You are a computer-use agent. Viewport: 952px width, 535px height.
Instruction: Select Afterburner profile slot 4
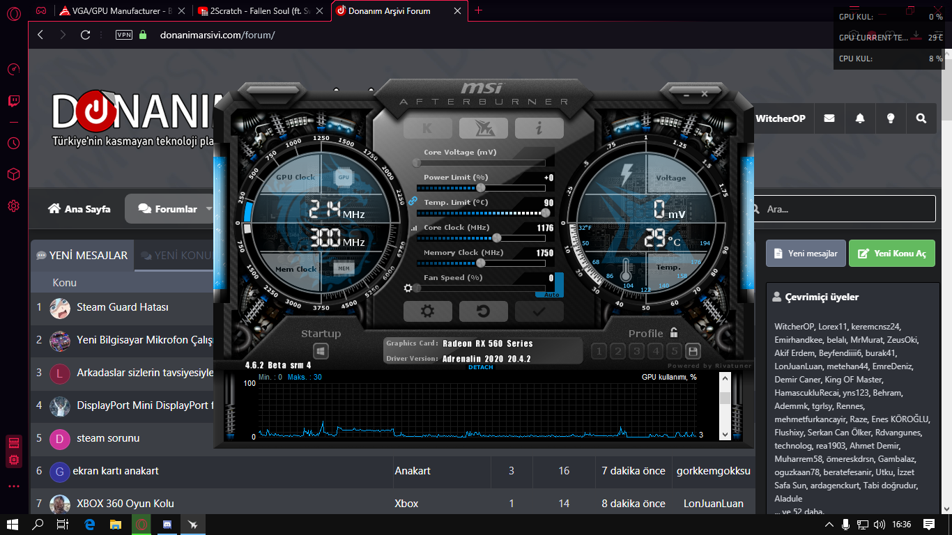[655, 351]
